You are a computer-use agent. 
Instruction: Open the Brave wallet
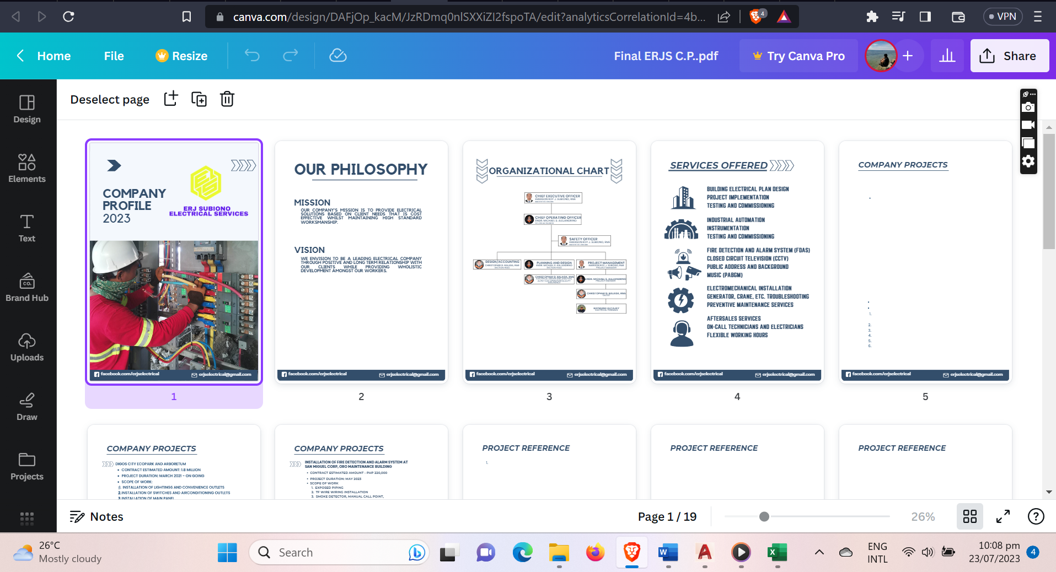point(958,17)
